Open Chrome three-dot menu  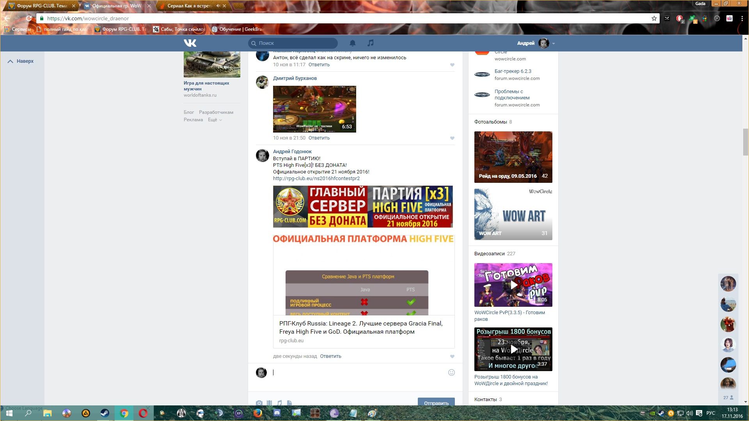coord(742,18)
